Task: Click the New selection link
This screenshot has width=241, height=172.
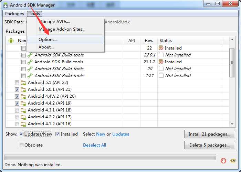Action: tap(101, 134)
